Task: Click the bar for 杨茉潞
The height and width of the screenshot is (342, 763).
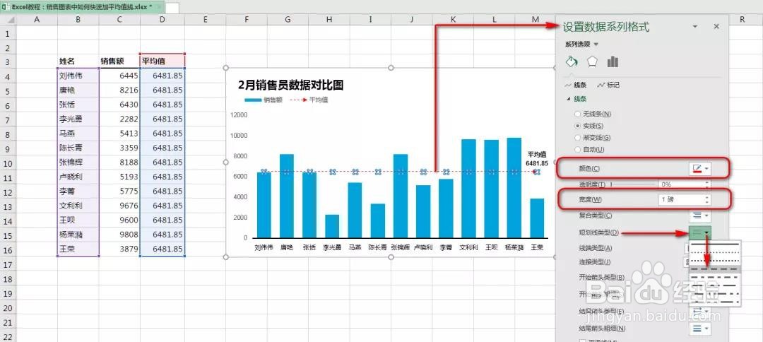Action: [x=514, y=188]
